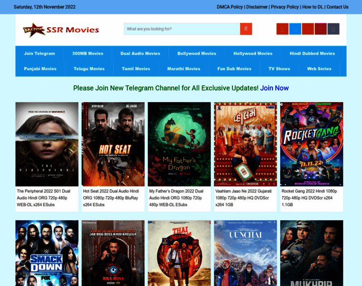Open My Father's Dragon poster thumbnail
This screenshot has width=362, height=286.
coord(179,144)
